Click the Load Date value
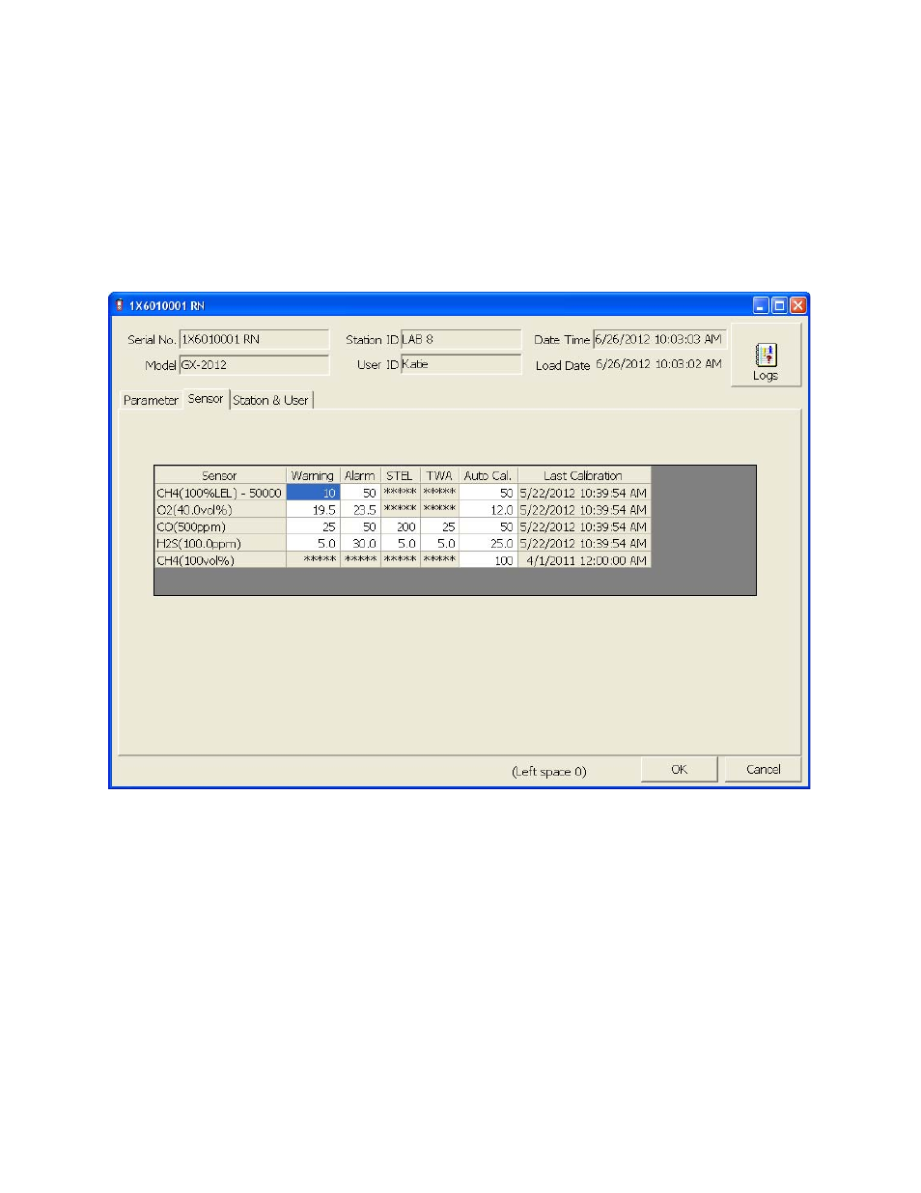921x1193 pixels. (658, 364)
